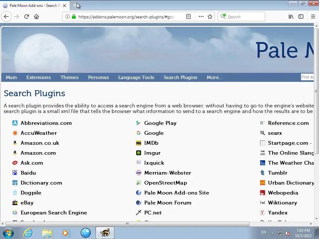Click the Webopedia plugin link
The image size is (319, 239).
click(283, 193)
